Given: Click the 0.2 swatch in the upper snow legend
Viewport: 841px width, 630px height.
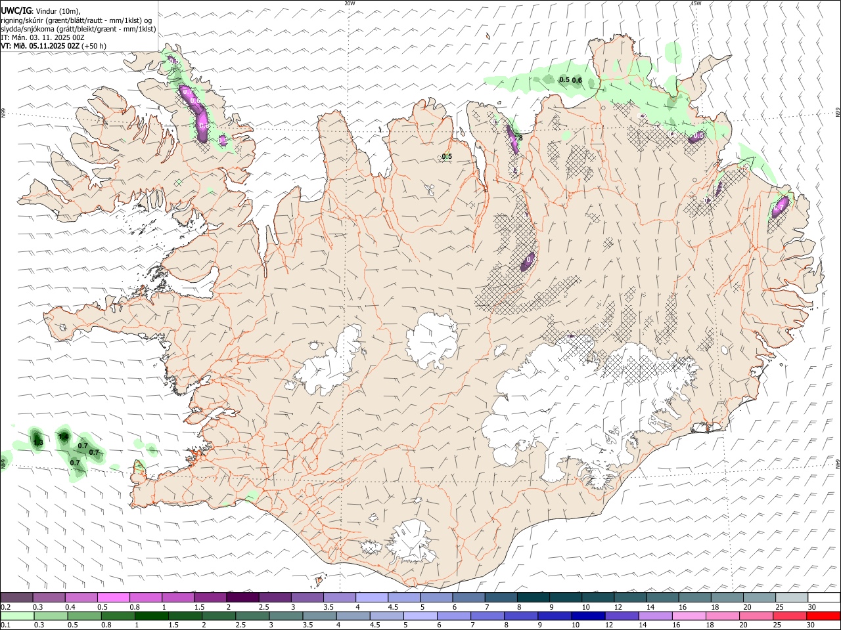Looking at the screenshot, I should (16, 597).
